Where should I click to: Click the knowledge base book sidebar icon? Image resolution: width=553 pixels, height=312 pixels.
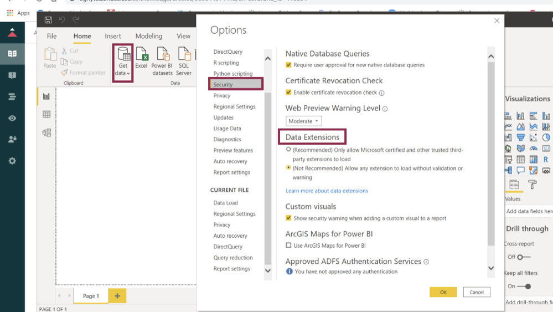[12, 54]
